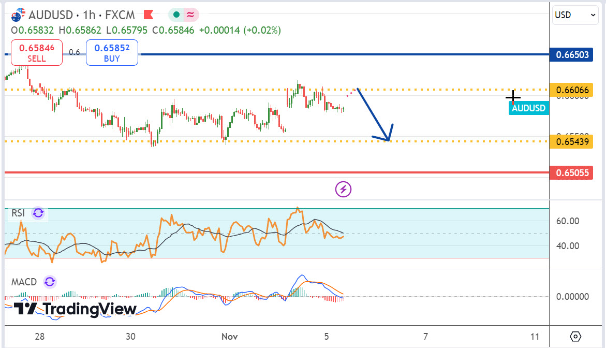Select the RSI indicator label
Viewport: 606px width, 348px height.
pyautogui.click(x=19, y=213)
